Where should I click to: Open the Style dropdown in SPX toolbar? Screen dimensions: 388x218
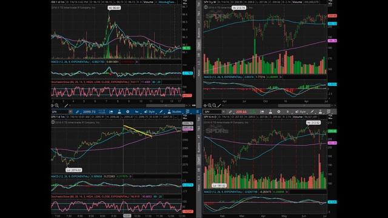pyautogui.click(x=149, y=111)
